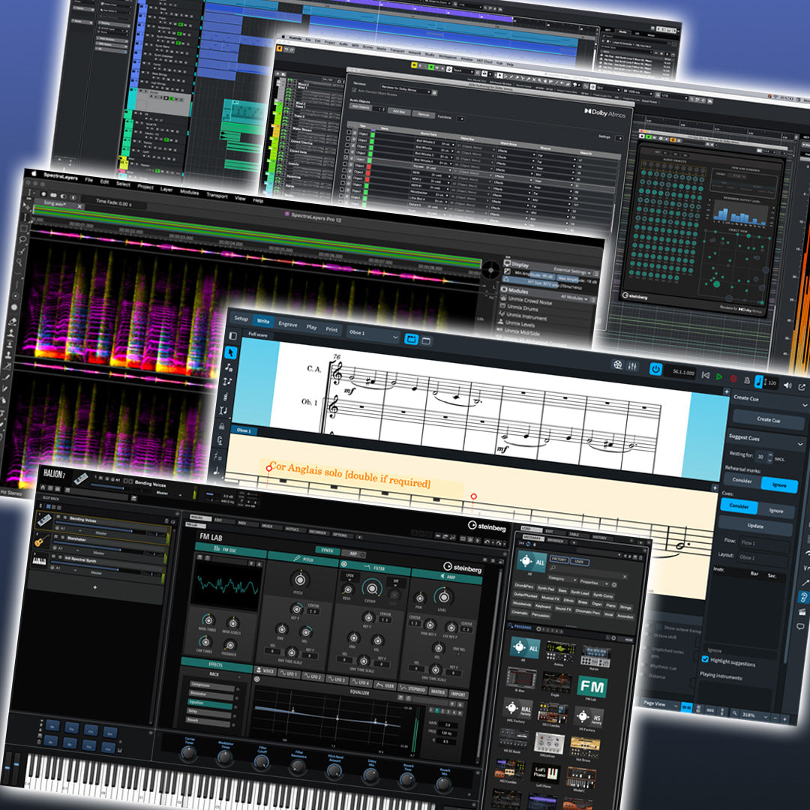The height and width of the screenshot is (810, 810).
Task: Rewind to beginning in Dorico transport
Action: 705,375
